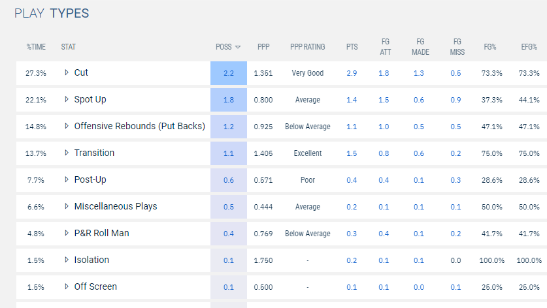Open Spot Up FG attempts 1.5

[x=384, y=100]
